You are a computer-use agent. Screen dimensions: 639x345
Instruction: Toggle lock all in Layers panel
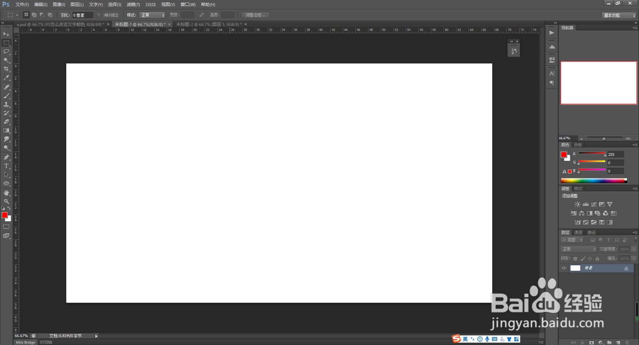597,258
